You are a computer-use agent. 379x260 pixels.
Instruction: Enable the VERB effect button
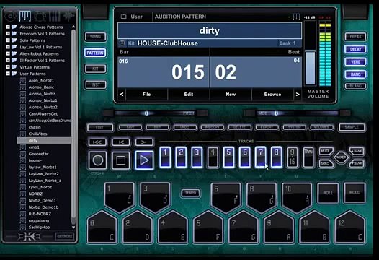tap(355, 62)
